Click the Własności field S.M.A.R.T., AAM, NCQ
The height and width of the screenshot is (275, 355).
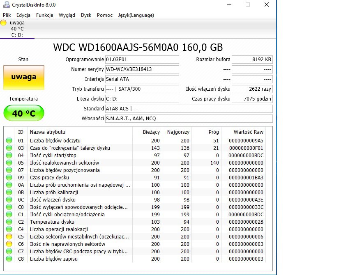[189, 119]
